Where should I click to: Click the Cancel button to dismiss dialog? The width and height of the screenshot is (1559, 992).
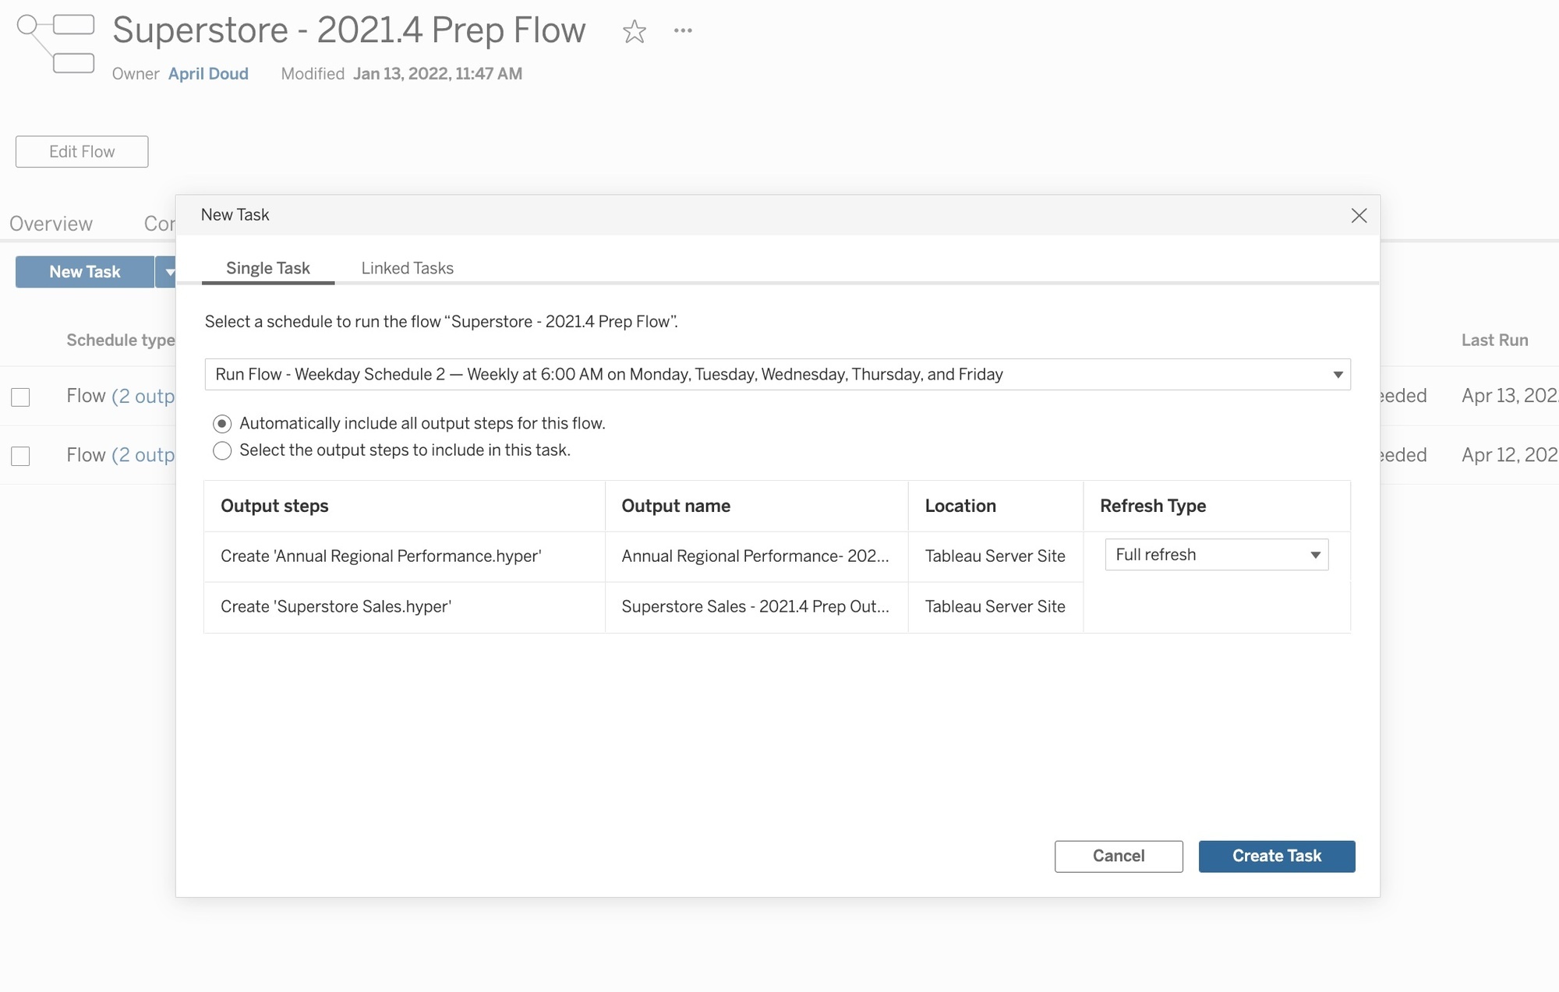1119,856
